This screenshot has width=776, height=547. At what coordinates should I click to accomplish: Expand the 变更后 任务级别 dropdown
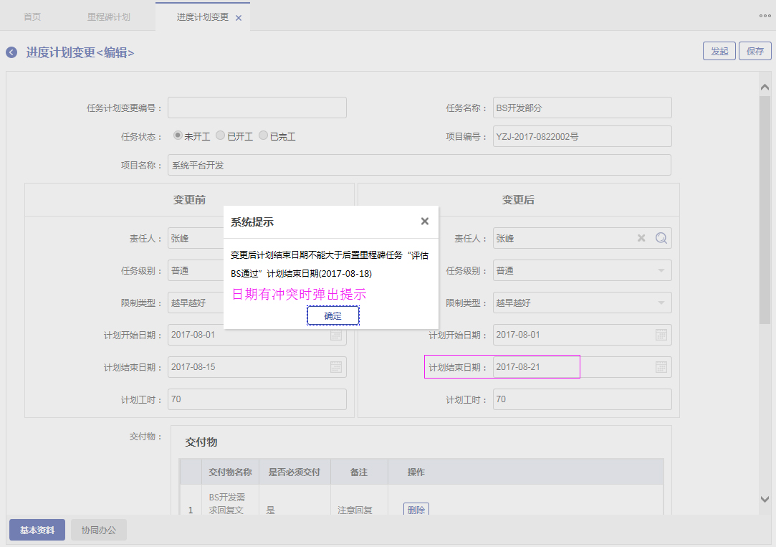click(661, 270)
